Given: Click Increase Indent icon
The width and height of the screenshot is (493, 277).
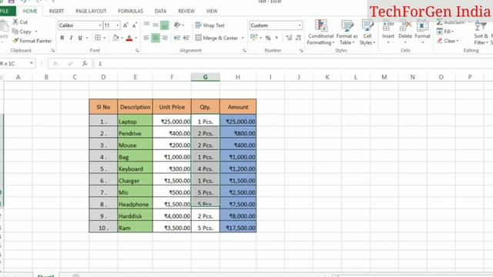Looking at the screenshot, I should (186, 38).
